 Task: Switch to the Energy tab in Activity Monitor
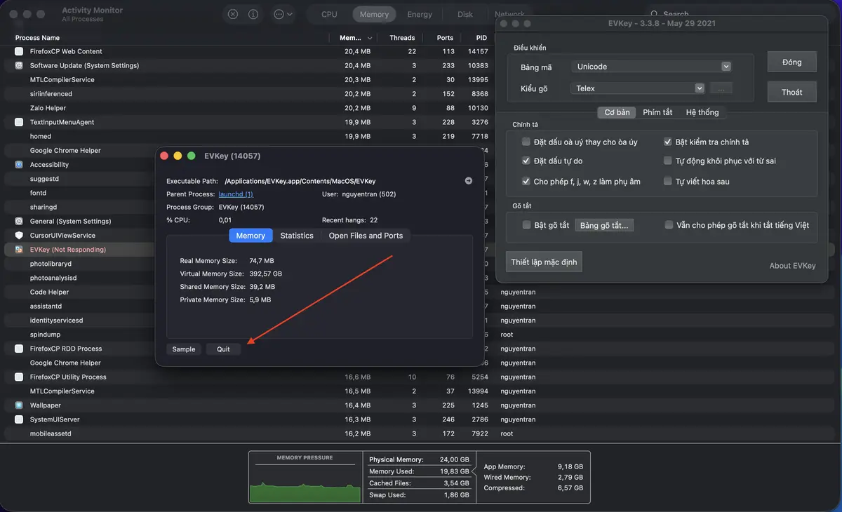click(x=419, y=13)
